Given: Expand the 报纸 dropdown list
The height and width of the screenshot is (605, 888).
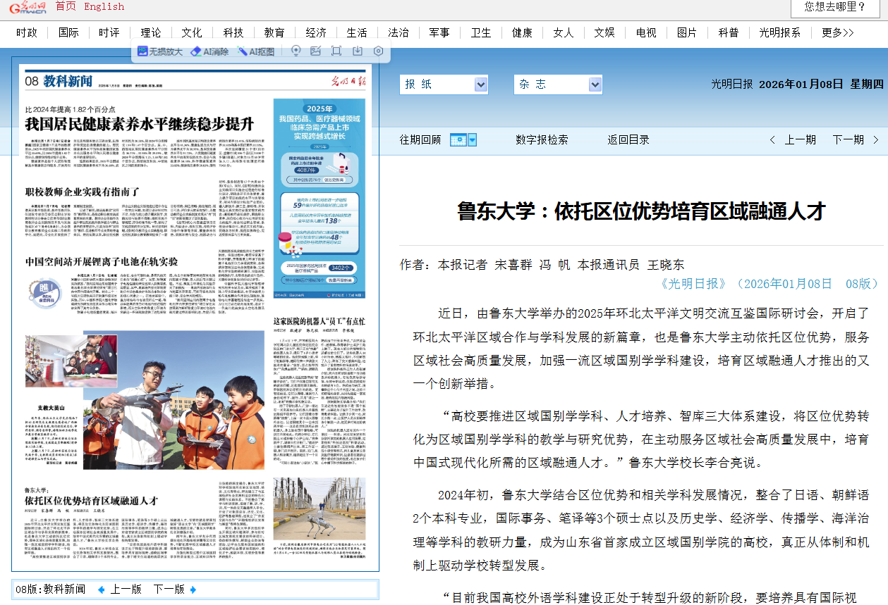Looking at the screenshot, I should (481, 85).
